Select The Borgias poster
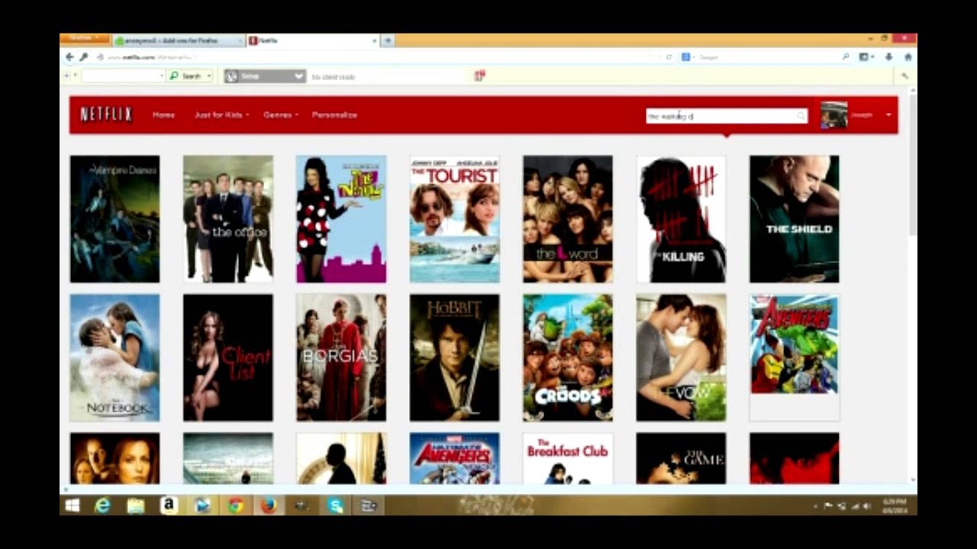Screen dimensions: 977x549 (341, 358)
